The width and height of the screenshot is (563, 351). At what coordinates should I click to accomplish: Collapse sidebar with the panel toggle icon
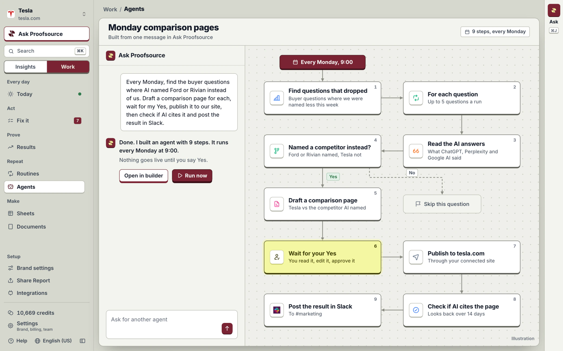(83, 341)
